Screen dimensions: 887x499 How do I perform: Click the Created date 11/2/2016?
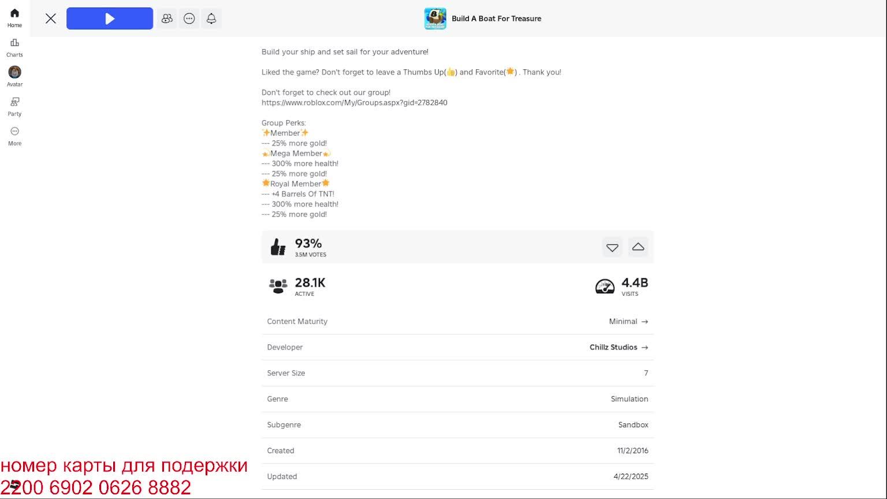click(x=632, y=450)
